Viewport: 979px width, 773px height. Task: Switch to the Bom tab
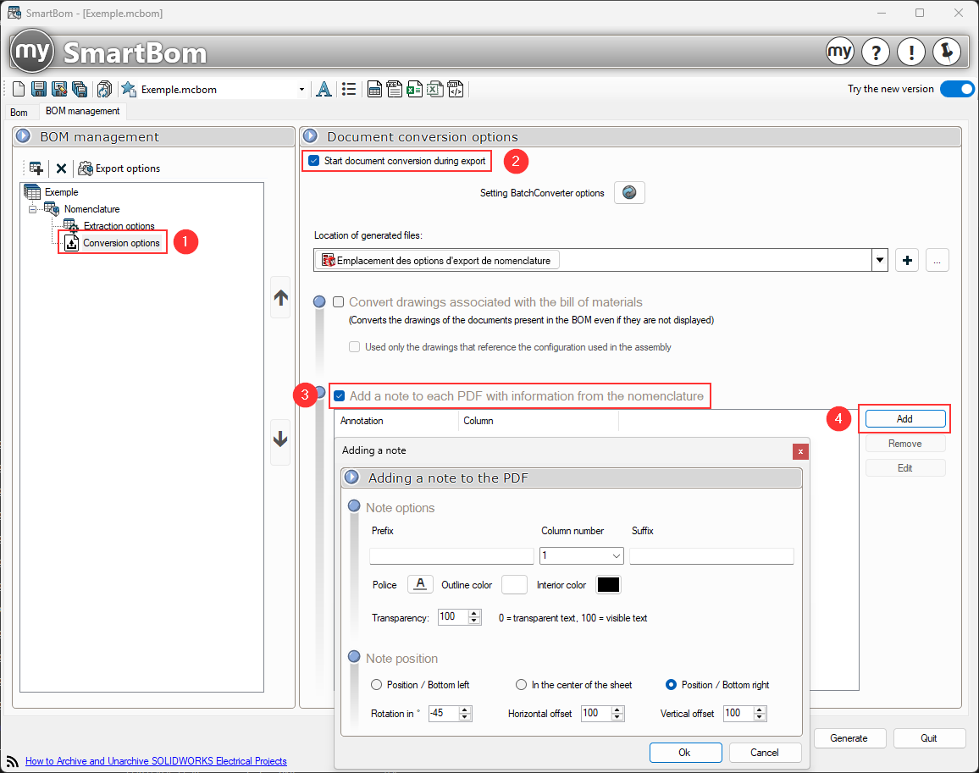[x=19, y=112]
